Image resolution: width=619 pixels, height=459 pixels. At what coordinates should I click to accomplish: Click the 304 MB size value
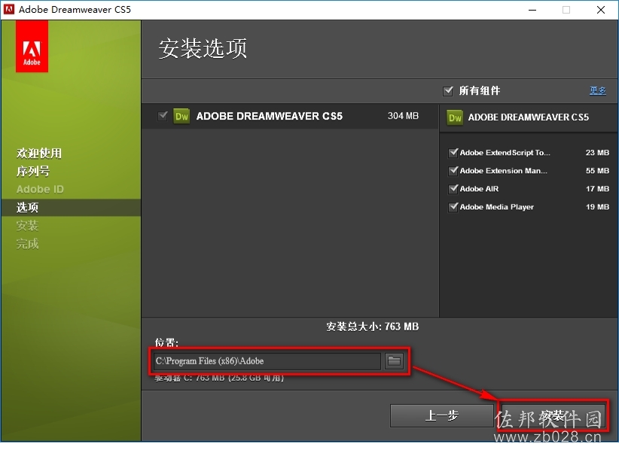[403, 116]
